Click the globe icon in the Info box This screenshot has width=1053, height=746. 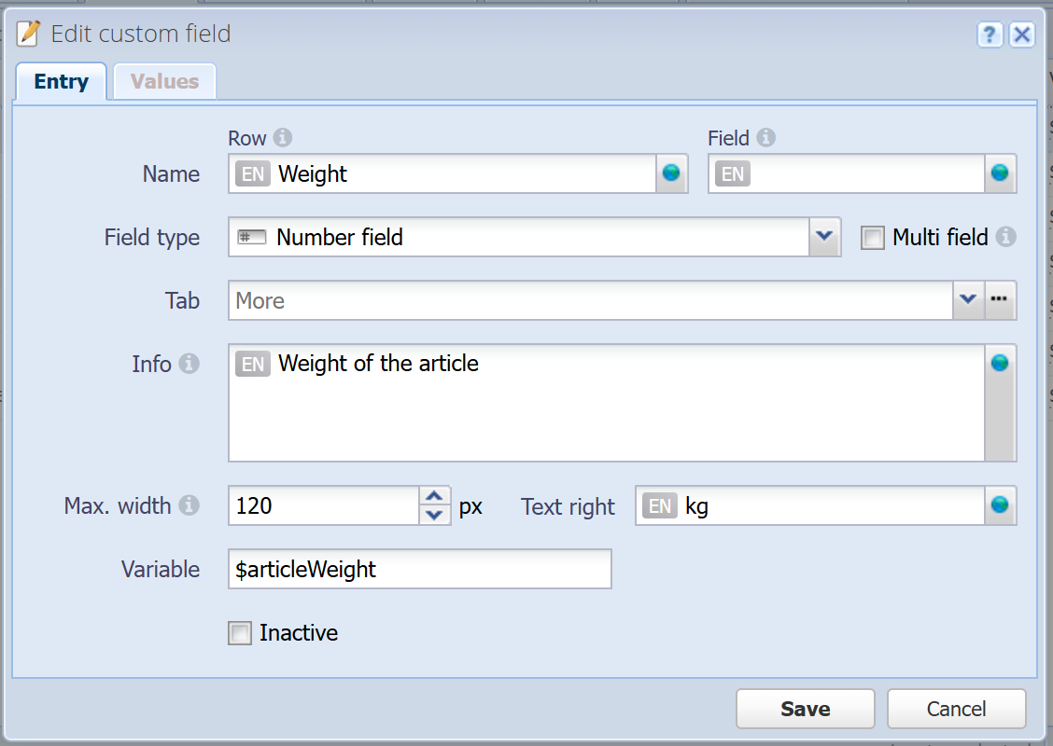999,363
